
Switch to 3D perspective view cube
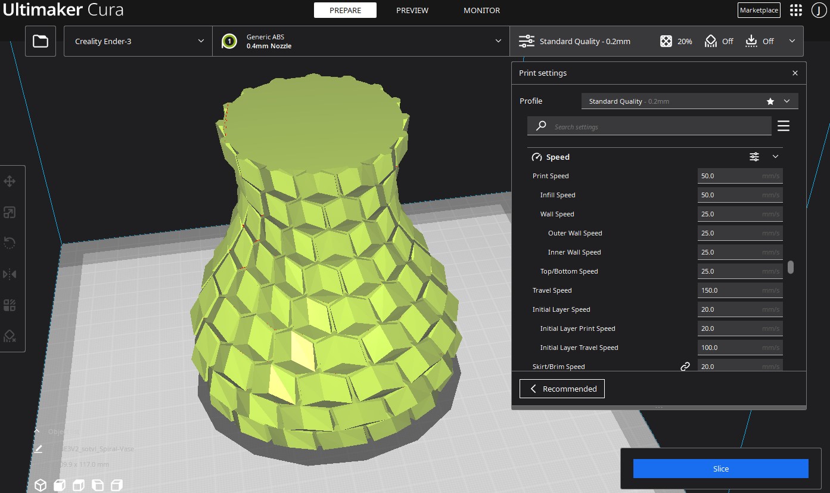(40, 485)
